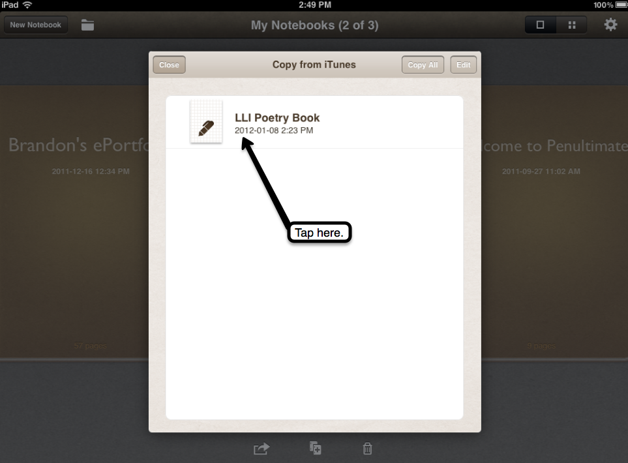Image resolution: width=628 pixels, height=463 pixels.
Task: Tap the Edit button in the dialog
Action: [x=464, y=65]
